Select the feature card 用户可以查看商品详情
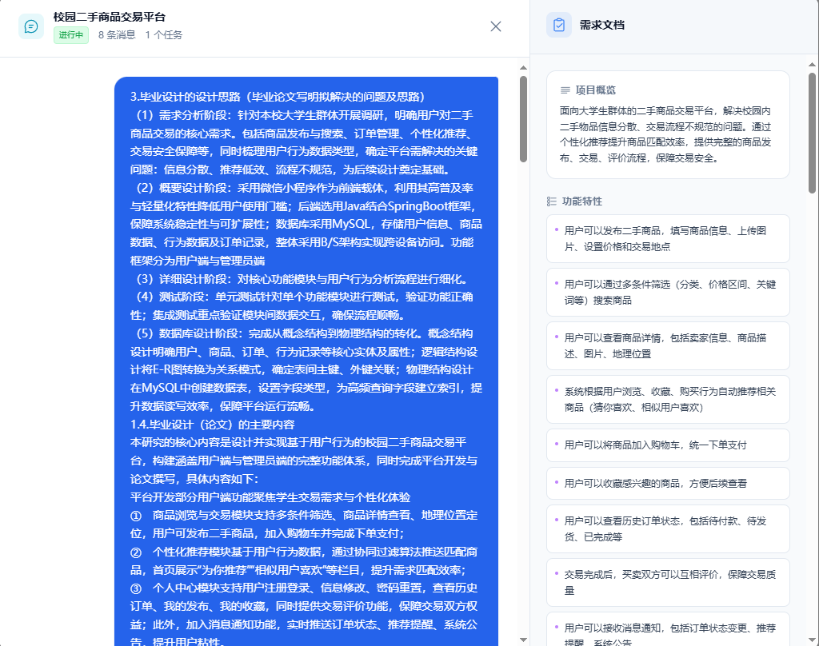819x646 pixels. tap(668, 345)
